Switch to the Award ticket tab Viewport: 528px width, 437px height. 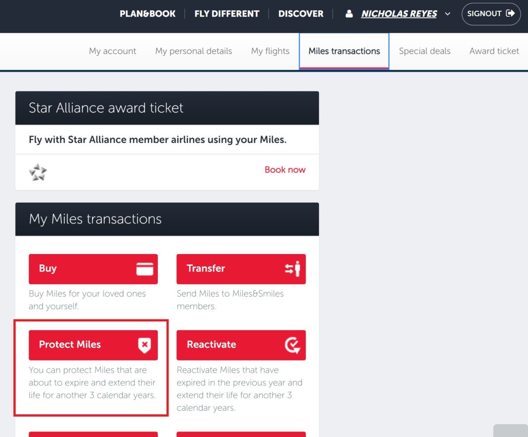[x=494, y=51]
